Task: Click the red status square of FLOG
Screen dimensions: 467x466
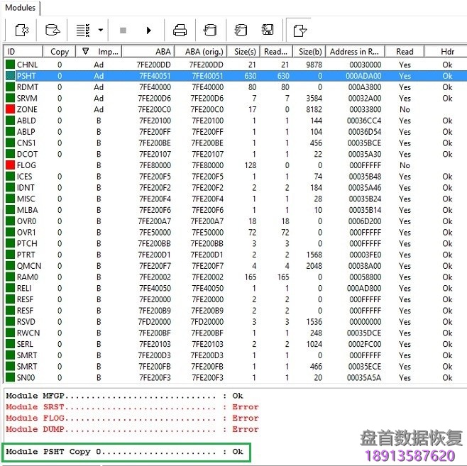Action: pos(10,165)
